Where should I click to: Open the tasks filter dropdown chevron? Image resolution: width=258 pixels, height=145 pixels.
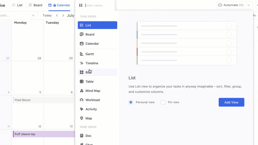pos(33,16)
